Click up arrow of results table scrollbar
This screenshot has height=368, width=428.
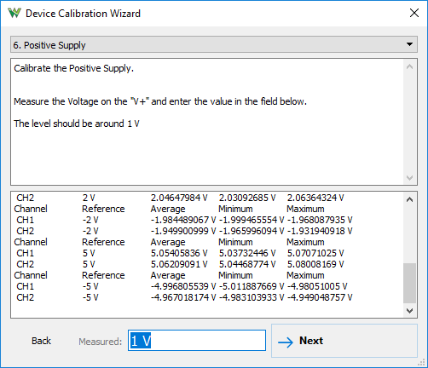point(409,199)
